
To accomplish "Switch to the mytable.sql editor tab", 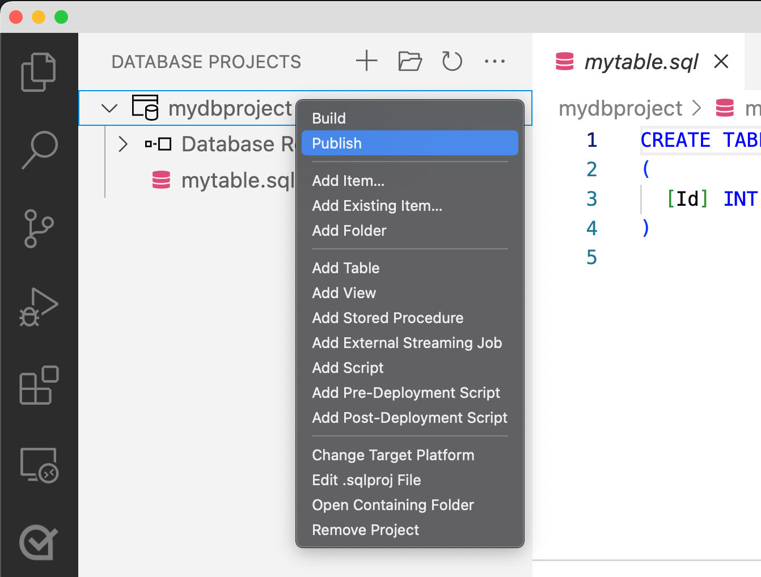I will click(x=641, y=62).
